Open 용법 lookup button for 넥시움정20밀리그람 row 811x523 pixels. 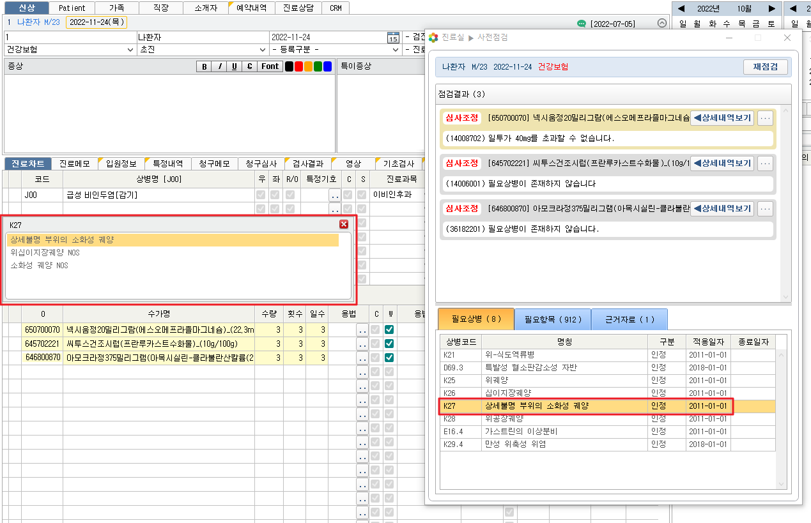click(362, 330)
